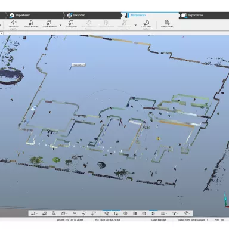Screen dimensions: 229x229
Task: Click the circle-with-vertical-axis icon after the cube dropdown
Action: [x=75, y=213]
